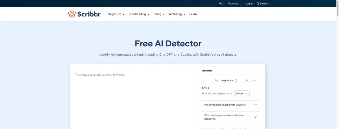Viewport: 339px width, 129px height.
Task: Open the Writer role dropdown
Action: (x=242, y=93)
